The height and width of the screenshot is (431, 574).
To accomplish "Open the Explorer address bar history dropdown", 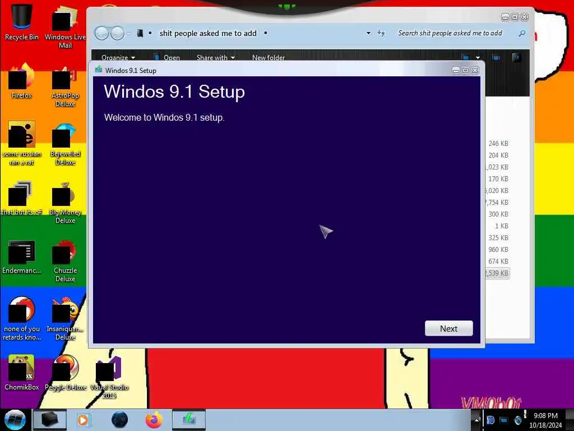I will pos(368,33).
